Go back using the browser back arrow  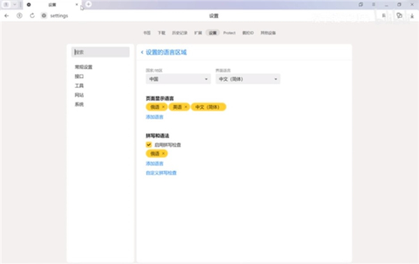7,16
